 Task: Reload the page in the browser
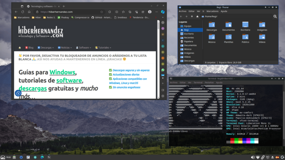tap(23, 12)
